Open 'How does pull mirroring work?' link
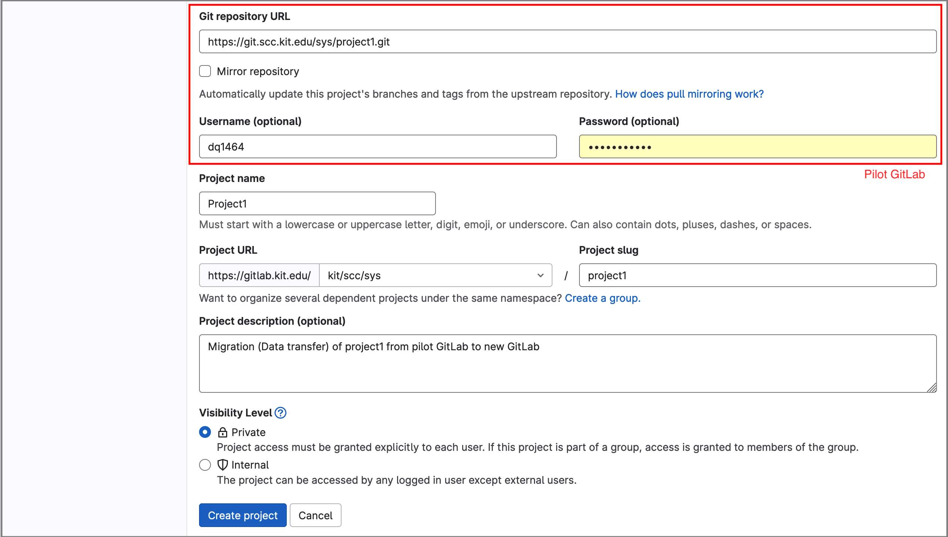Screen dimensions: 948x537 coord(689,94)
